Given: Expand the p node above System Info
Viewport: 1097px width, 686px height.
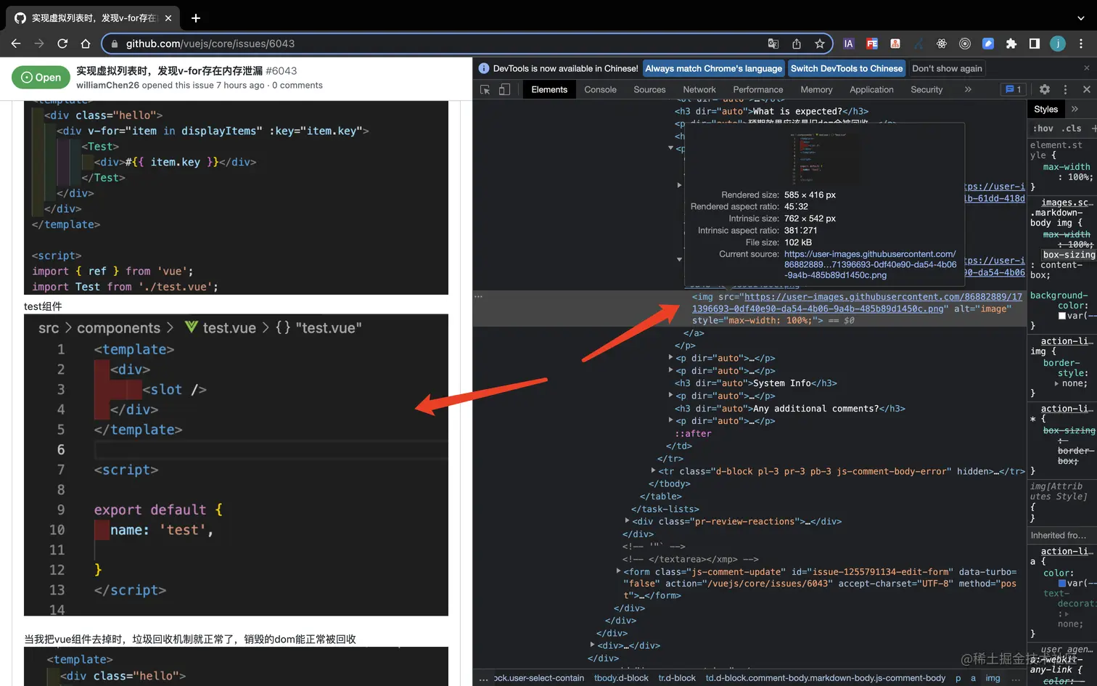Looking at the screenshot, I should pyautogui.click(x=670, y=370).
